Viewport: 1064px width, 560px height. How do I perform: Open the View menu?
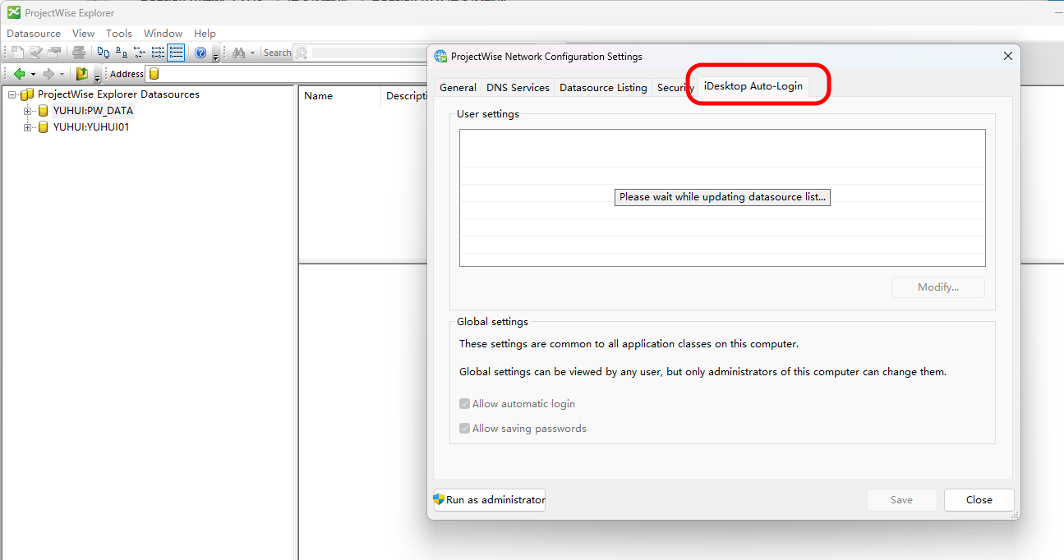click(x=83, y=34)
